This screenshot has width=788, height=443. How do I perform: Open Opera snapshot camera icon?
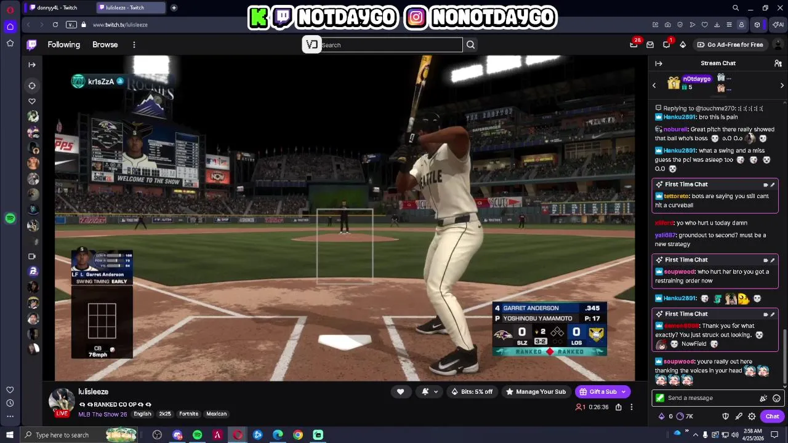[668, 25]
